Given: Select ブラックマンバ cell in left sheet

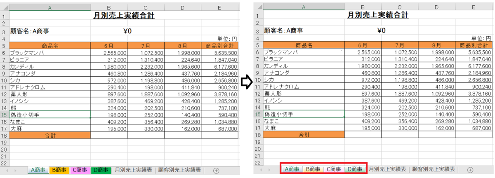Looking at the screenshot, I should (50, 53).
